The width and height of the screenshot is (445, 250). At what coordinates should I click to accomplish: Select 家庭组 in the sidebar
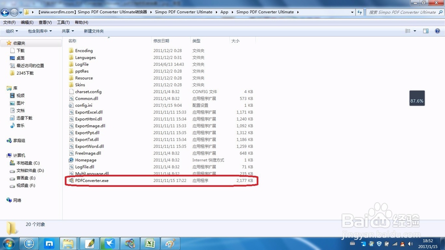tap(19, 141)
